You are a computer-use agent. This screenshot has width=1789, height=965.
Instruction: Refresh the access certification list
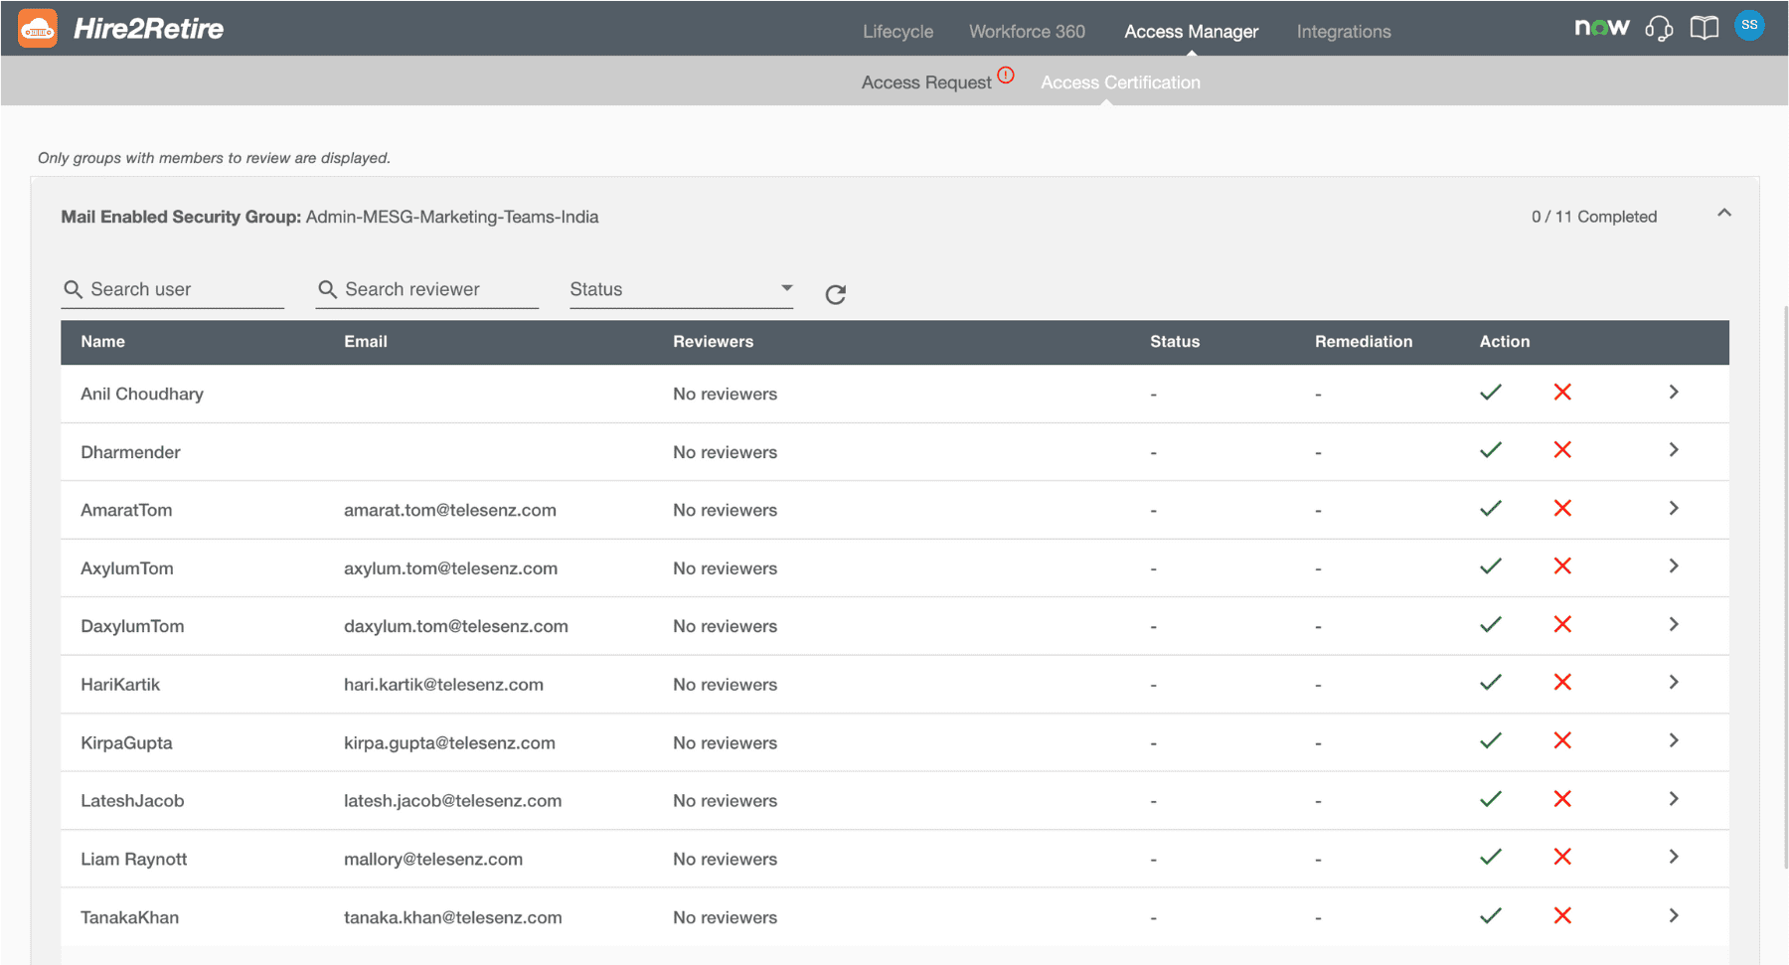[x=835, y=293]
